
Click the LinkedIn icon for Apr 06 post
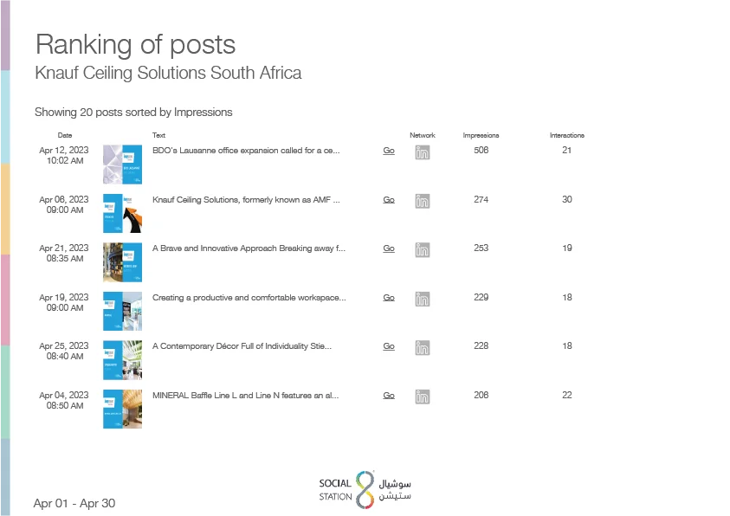pos(423,202)
